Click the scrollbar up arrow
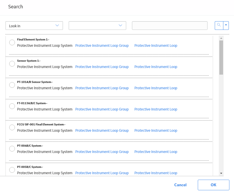 (x=221, y=38)
